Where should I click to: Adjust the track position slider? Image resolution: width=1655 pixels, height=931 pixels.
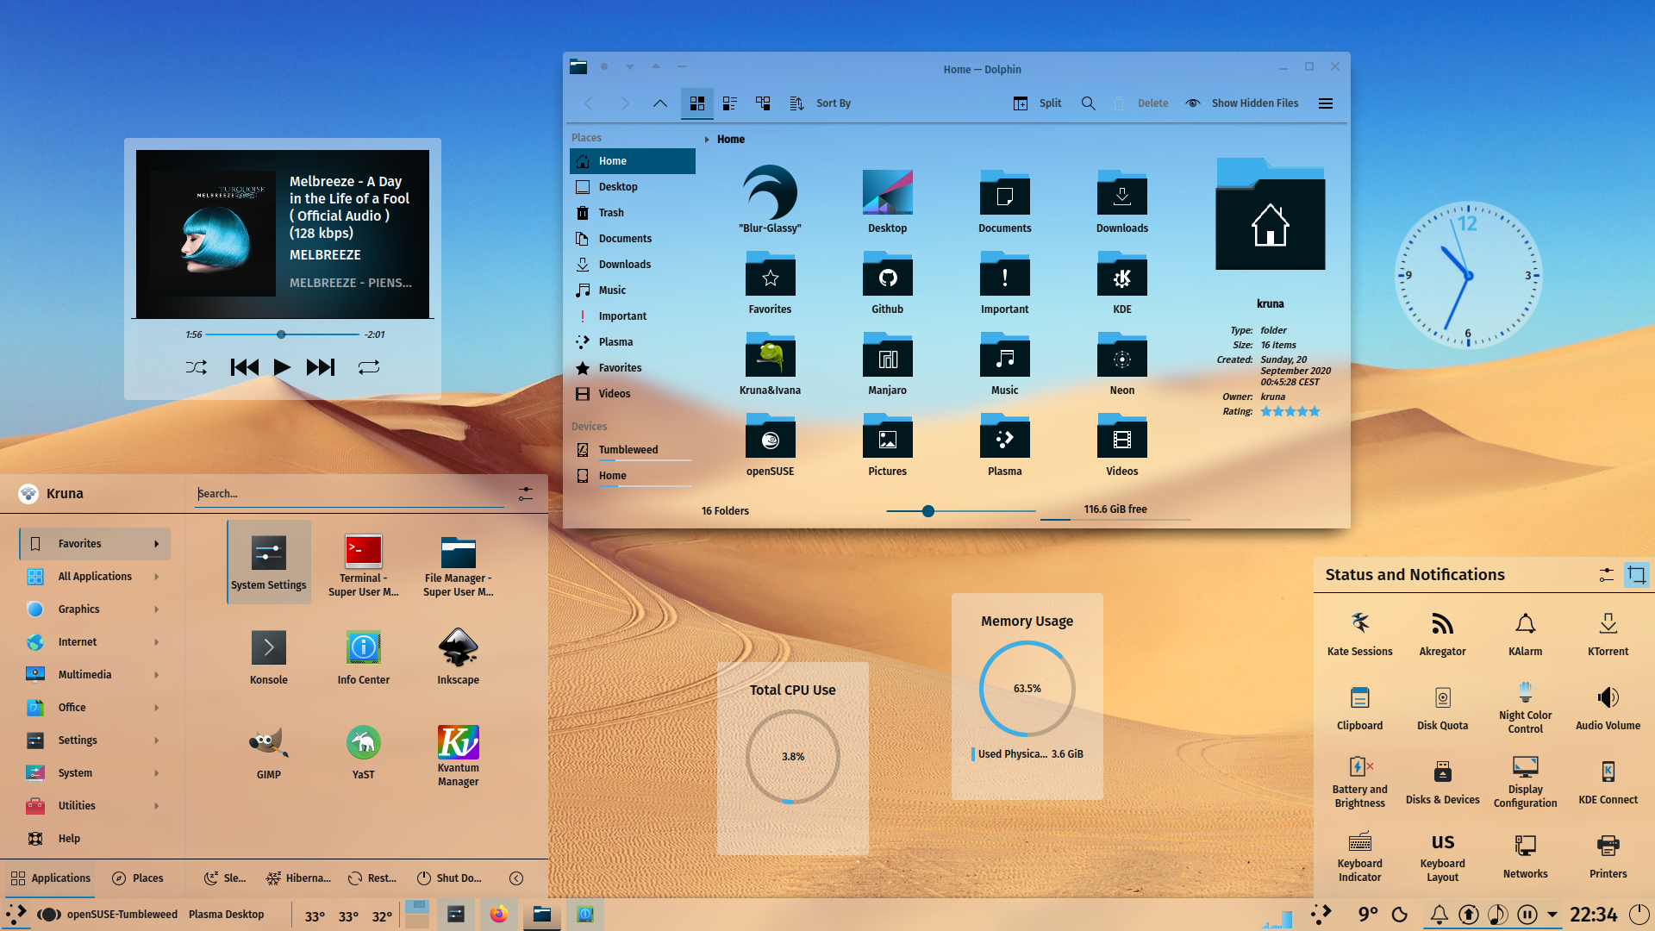click(x=282, y=334)
